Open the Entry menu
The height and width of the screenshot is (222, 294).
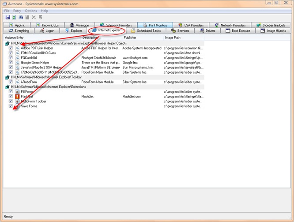17,11
